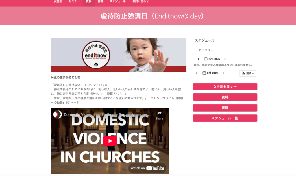Click previous month arrow beside 購読 button
The width and height of the screenshot is (296, 176).
(197, 73)
